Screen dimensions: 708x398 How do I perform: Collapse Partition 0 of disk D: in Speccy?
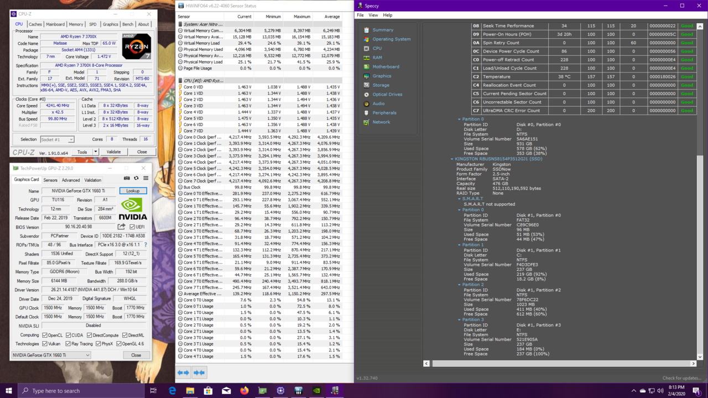[x=459, y=119]
